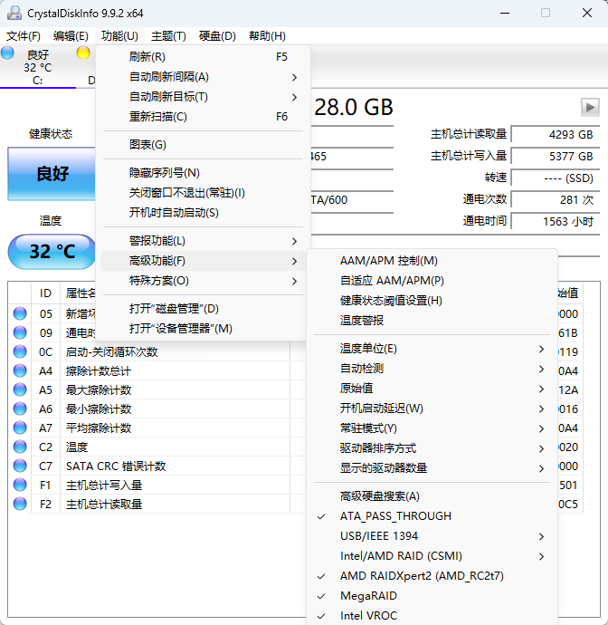Click the status orb in row 0C

(20, 351)
